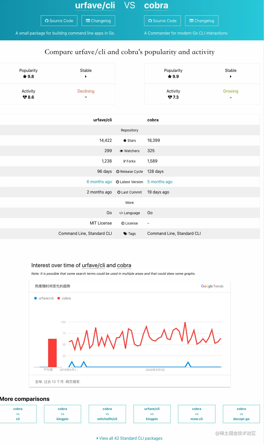Viewport: 264px width, 444px height.
Task: Click the Stable arrow under cobra popularity
Action: (231, 76)
